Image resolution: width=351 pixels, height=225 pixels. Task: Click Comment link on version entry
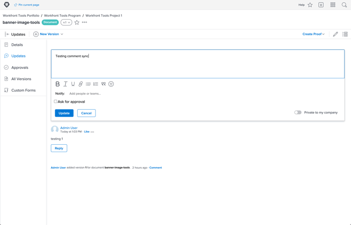(155, 168)
